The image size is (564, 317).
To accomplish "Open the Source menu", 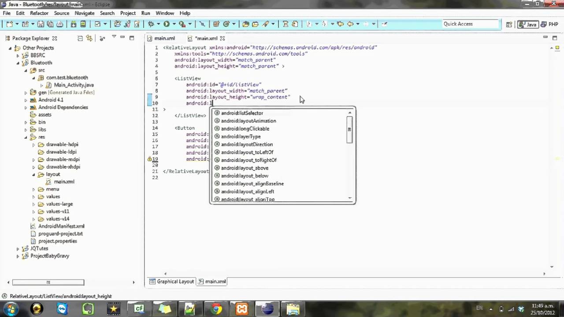I will [x=62, y=13].
